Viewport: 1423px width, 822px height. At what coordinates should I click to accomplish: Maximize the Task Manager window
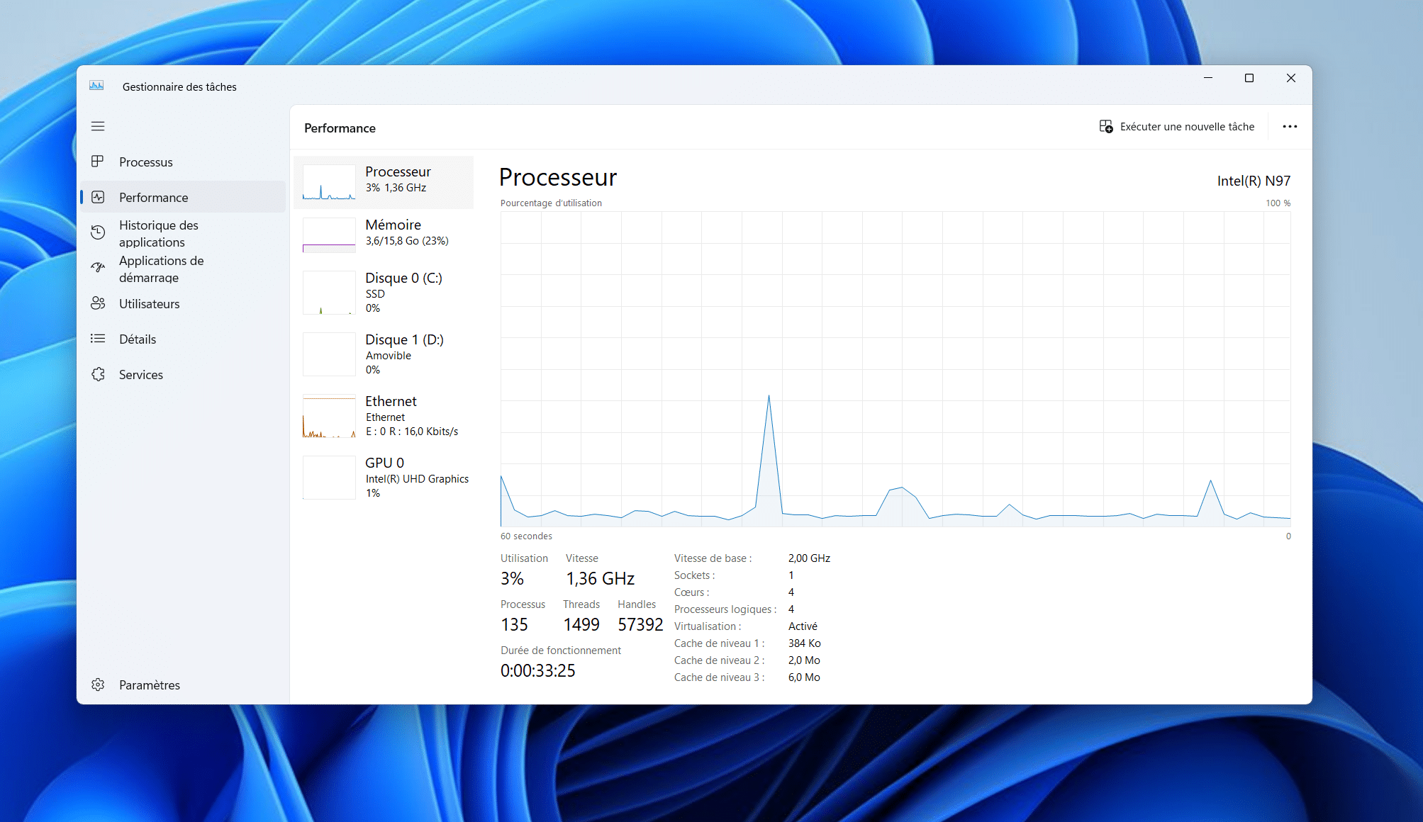(x=1249, y=78)
